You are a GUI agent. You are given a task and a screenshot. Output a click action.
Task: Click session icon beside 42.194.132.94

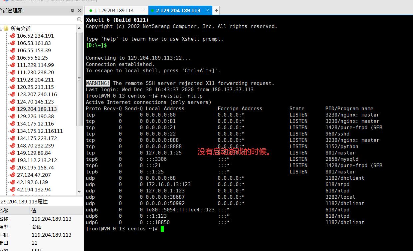tap(13, 189)
